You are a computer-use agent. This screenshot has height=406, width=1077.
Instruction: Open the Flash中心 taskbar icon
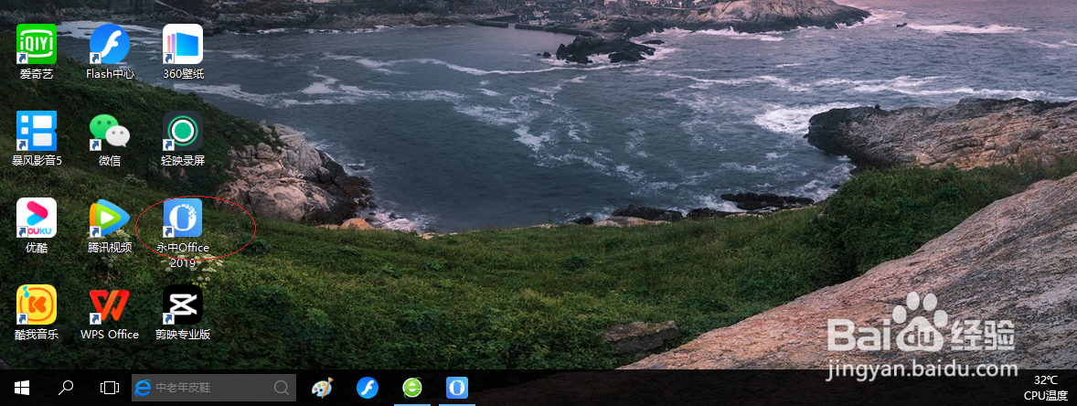point(368,388)
